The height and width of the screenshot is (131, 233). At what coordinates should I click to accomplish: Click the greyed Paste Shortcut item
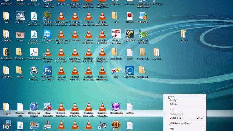coord(185,114)
